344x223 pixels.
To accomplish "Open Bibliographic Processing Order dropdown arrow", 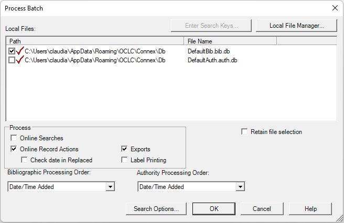I will click(x=110, y=187).
